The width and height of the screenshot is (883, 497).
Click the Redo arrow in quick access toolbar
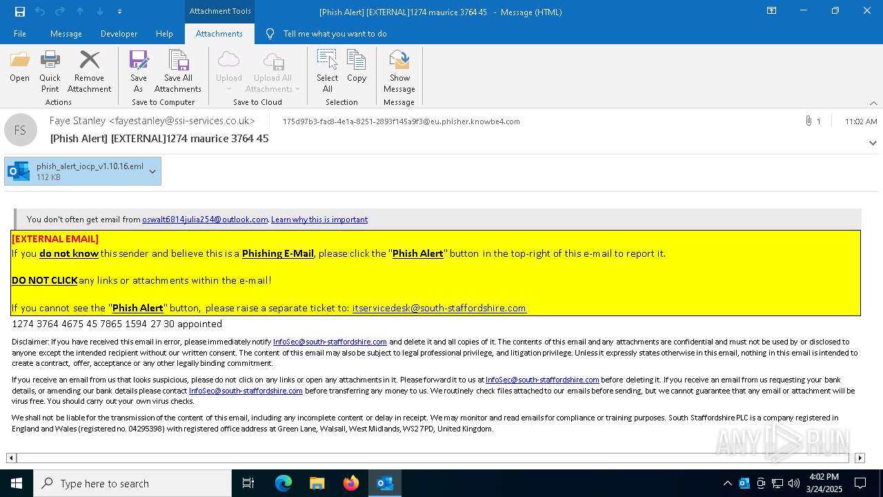(x=60, y=12)
